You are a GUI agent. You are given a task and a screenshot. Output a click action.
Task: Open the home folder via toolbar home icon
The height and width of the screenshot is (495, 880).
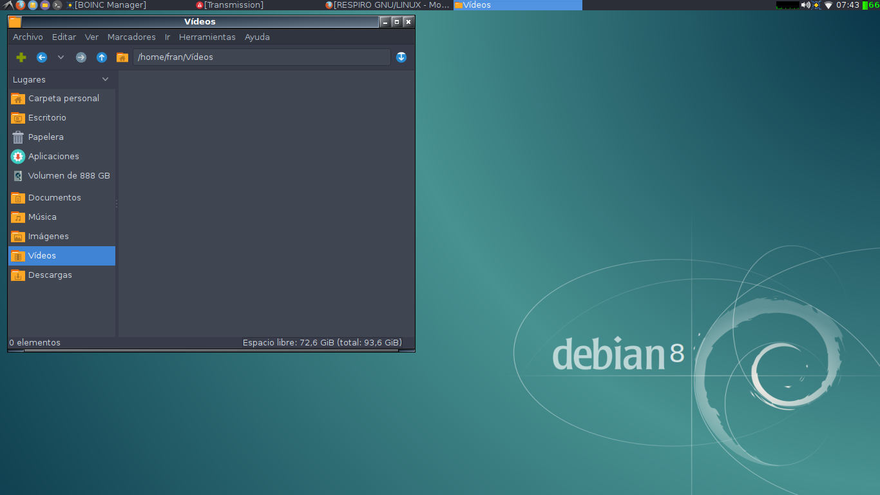[x=122, y=57]
